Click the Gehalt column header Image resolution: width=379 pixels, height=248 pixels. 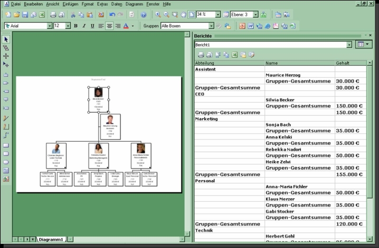[x=343, y=63]
